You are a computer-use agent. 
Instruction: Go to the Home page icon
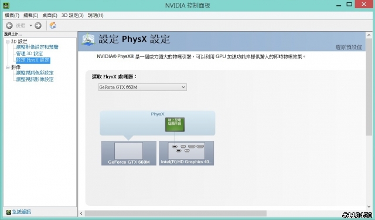(53, 25)
